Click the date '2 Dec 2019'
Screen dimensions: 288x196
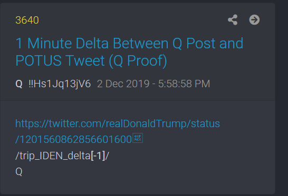[123, 84]
